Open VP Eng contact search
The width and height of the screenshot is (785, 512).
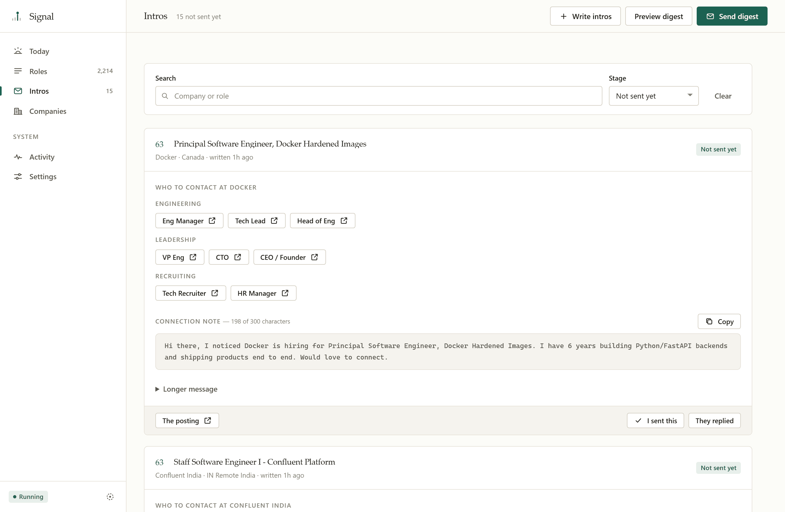180,257
